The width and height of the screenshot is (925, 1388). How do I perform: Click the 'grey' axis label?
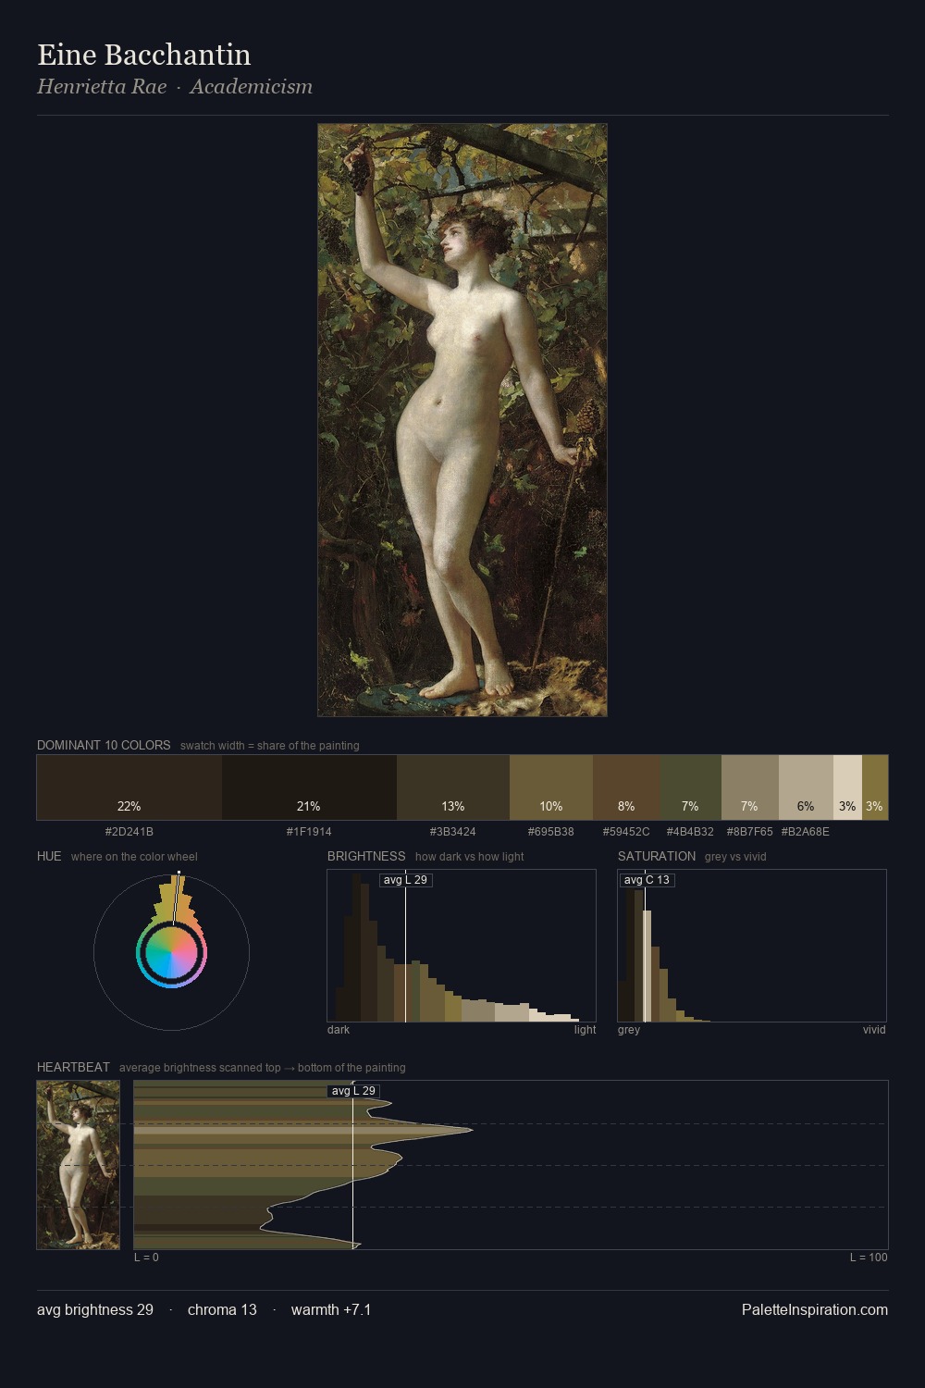629,1030
